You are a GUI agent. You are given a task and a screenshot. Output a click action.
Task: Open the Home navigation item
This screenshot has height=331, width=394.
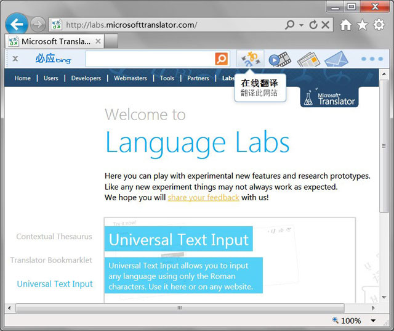pyautogui.click(x=23, y=78)
